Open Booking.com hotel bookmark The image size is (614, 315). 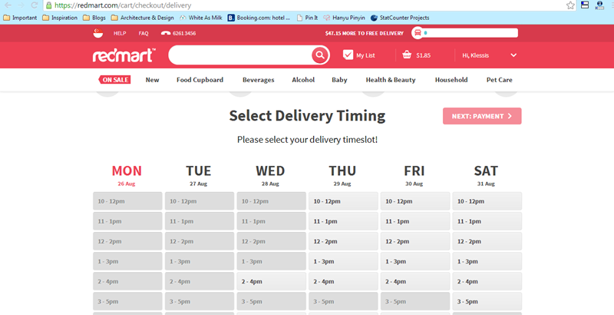pyautogui.click(x=259, y=18)
